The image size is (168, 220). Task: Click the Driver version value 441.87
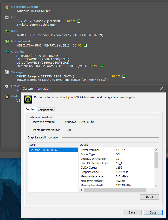point(120,150)
